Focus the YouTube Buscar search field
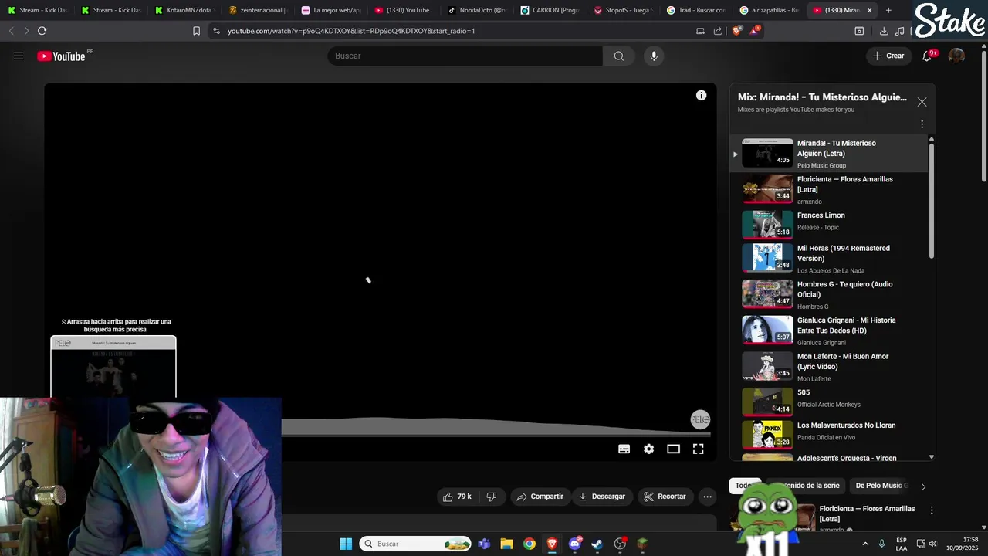Image resolution: width=988 pixels, height=556 pixels. 465,56
